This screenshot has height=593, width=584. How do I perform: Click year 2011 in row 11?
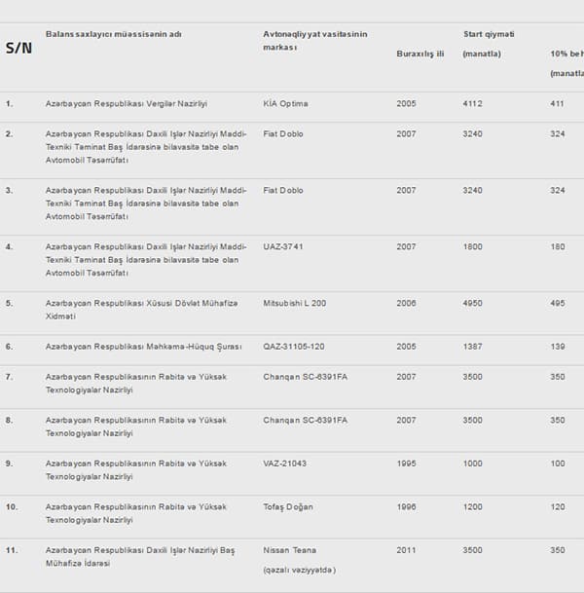pyautogui.click(x=406, y=550)
